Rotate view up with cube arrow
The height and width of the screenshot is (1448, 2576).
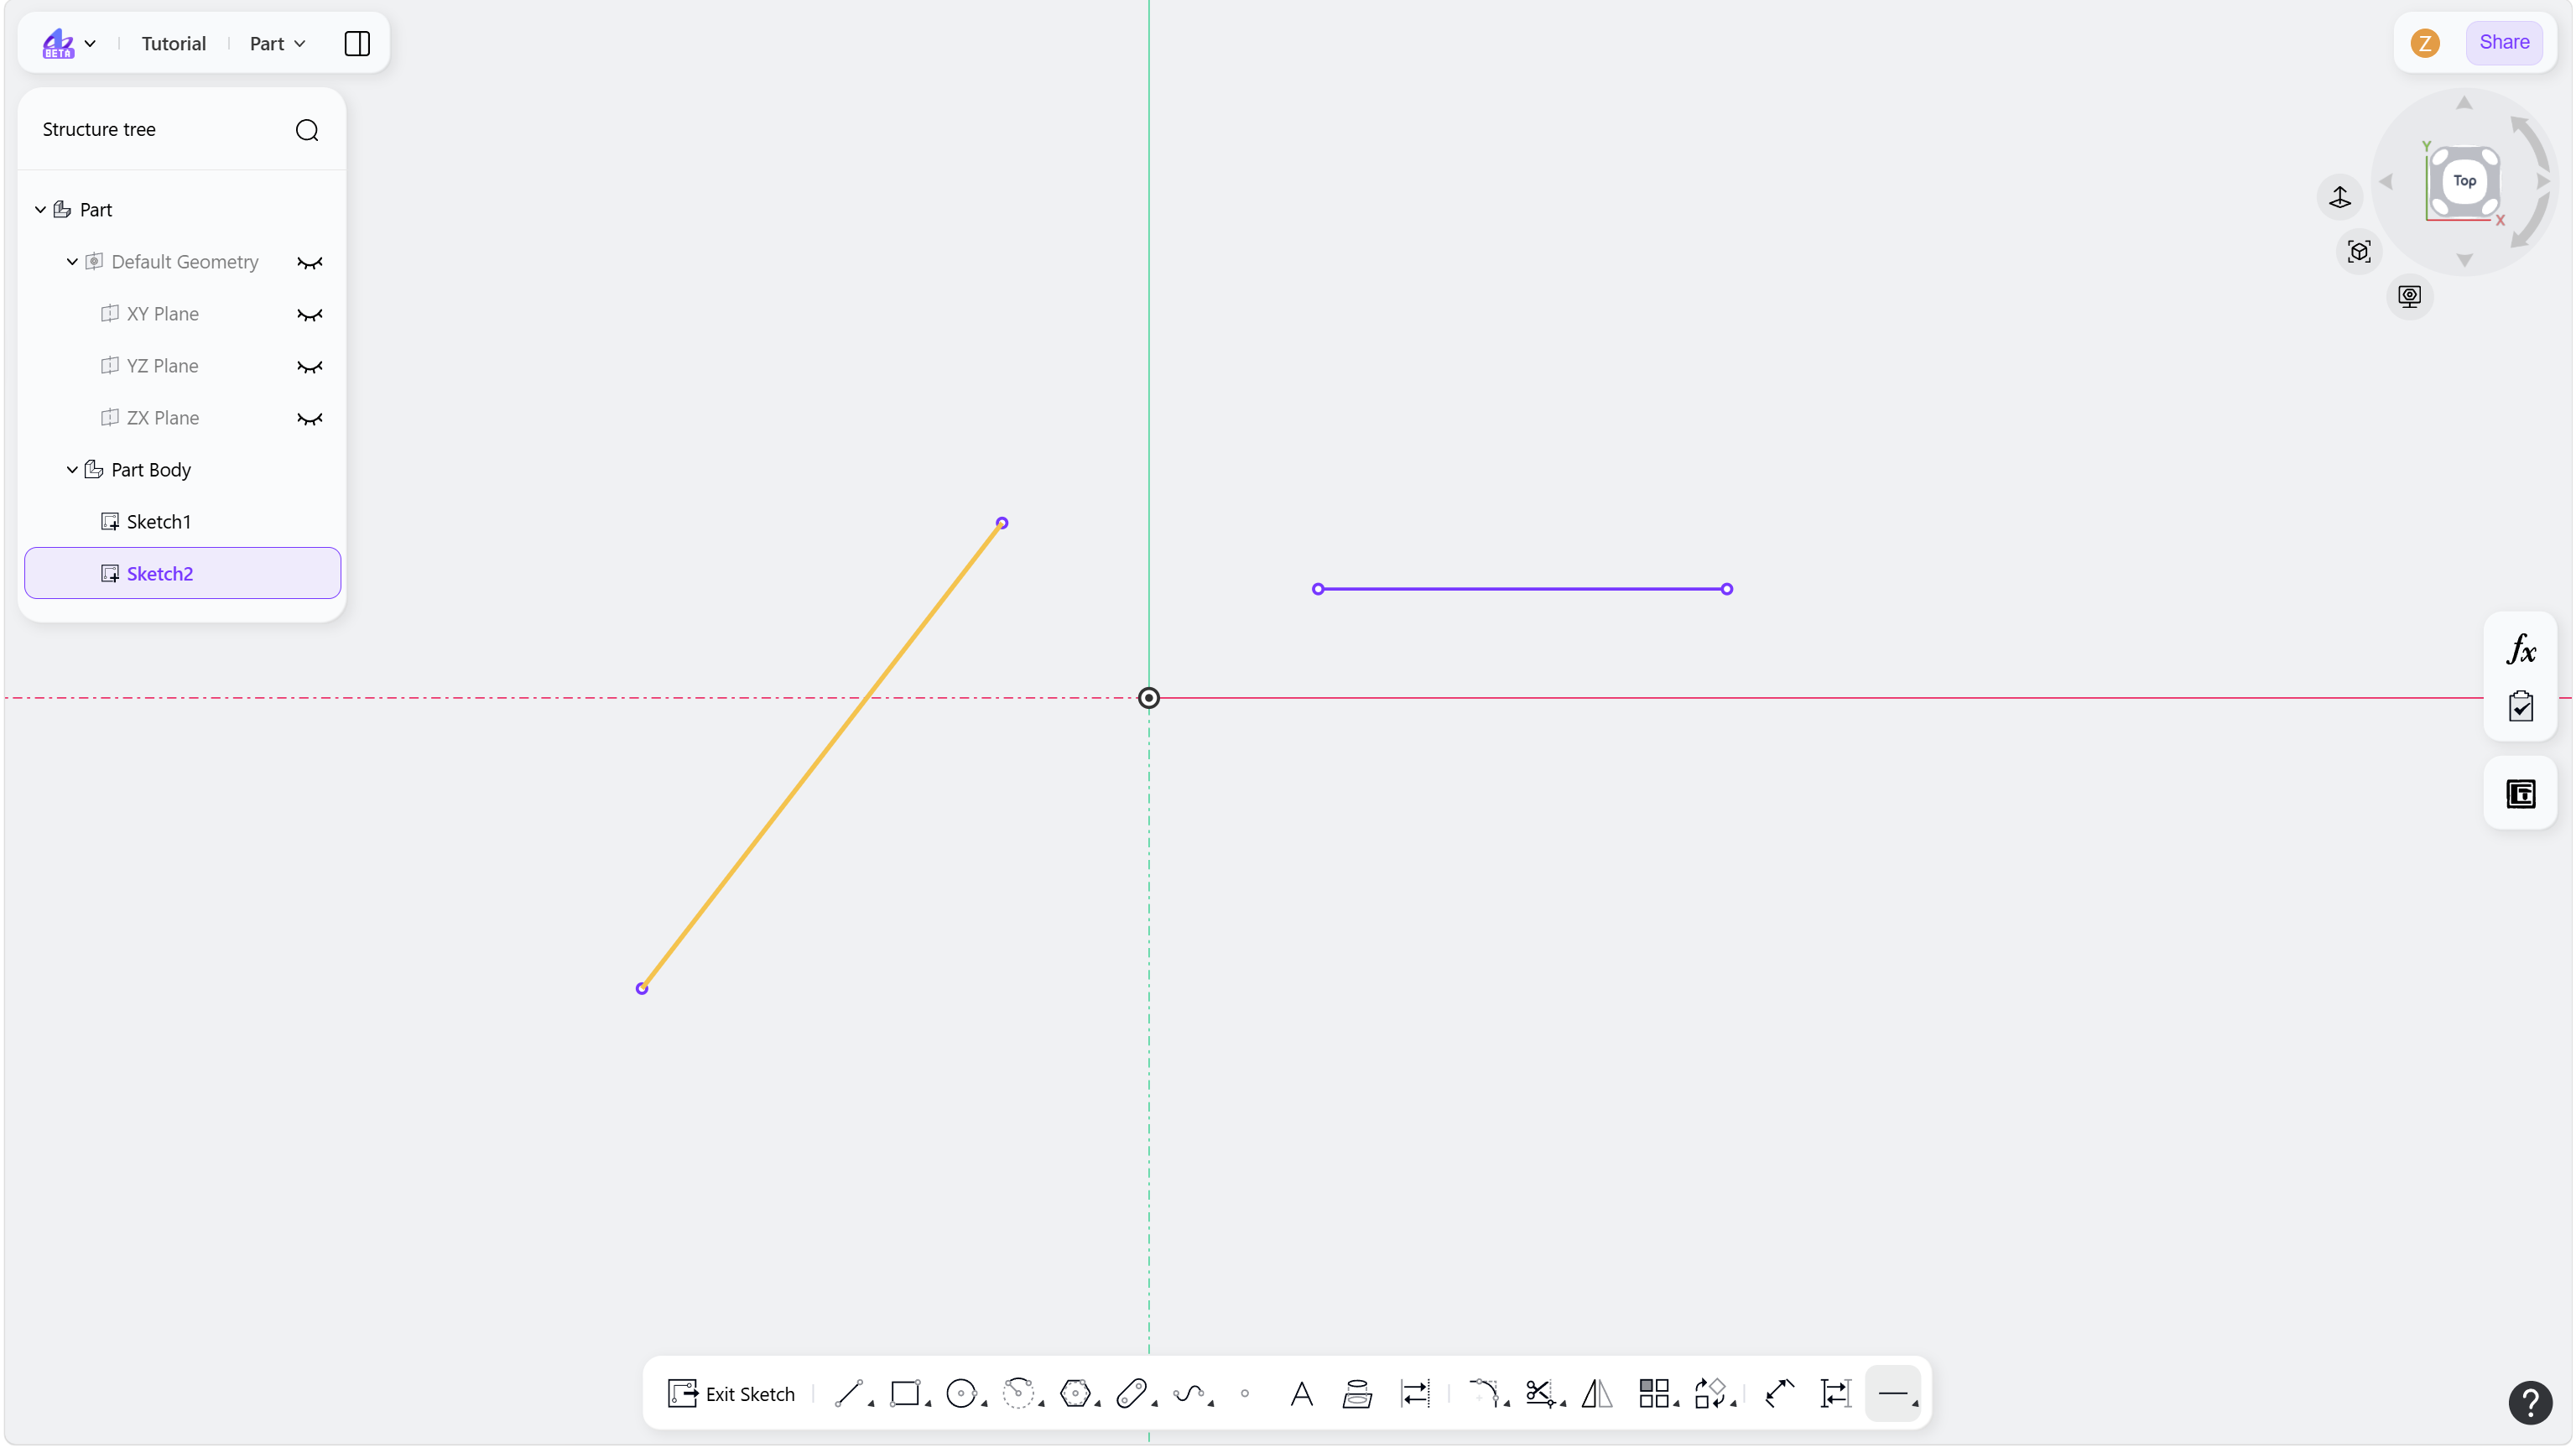[2464, 103]
